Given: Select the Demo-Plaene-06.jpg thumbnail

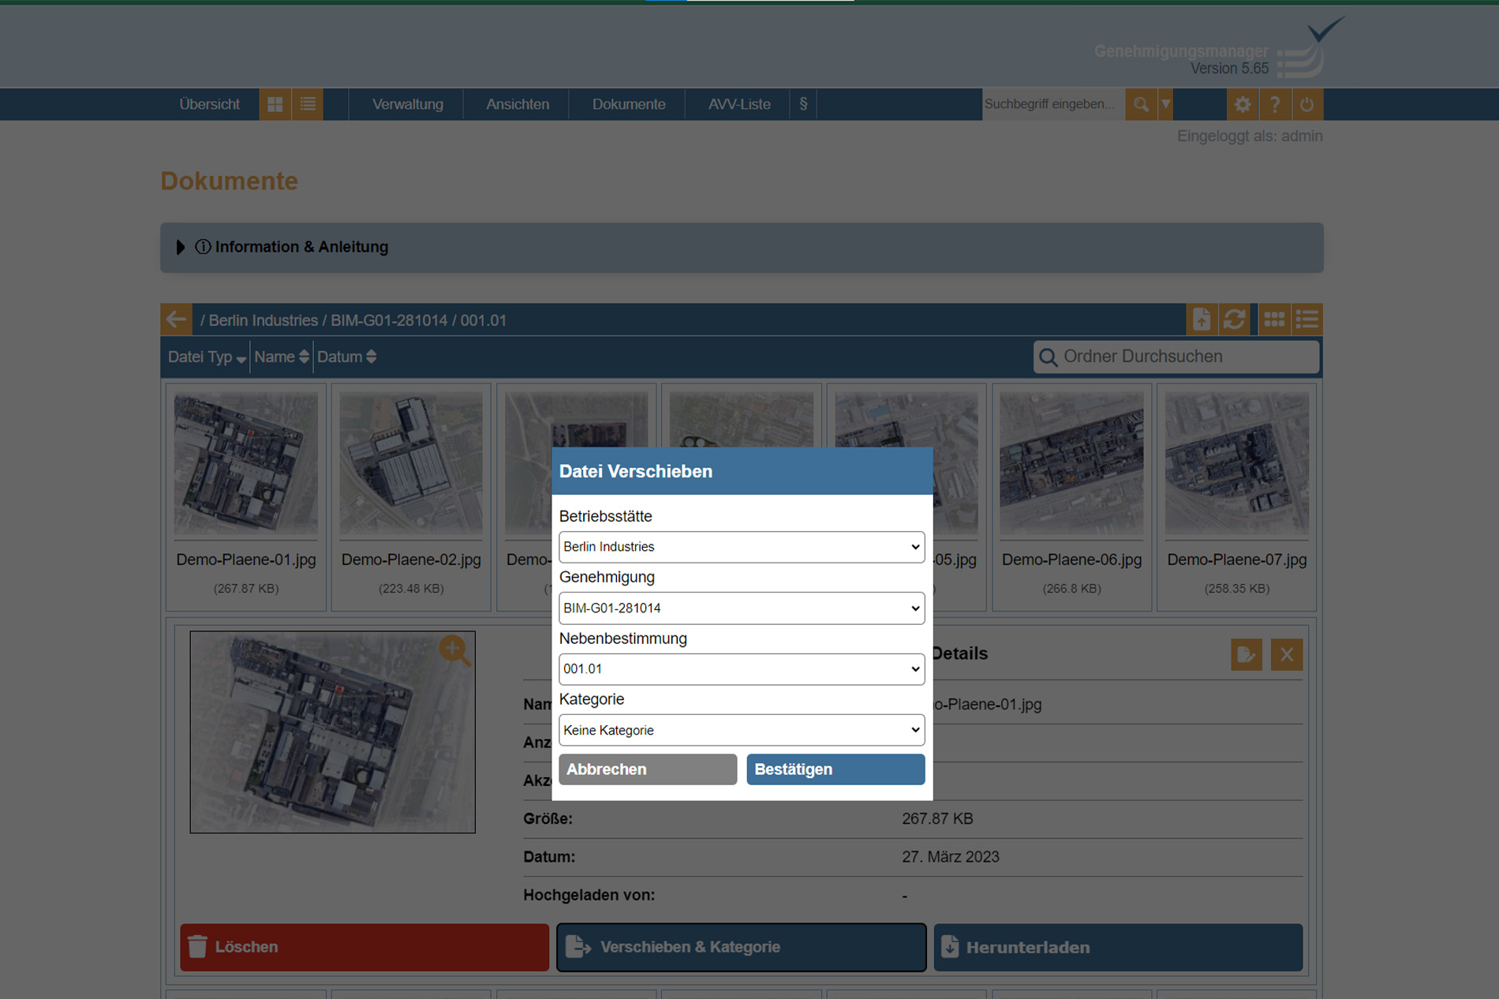Looking at the screenshot, I should (1071, 466).
